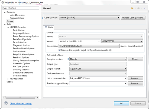Toggle Manage the project's target-configuration automatically
This screenshot has width=149, height=109.
coord(60,50)
